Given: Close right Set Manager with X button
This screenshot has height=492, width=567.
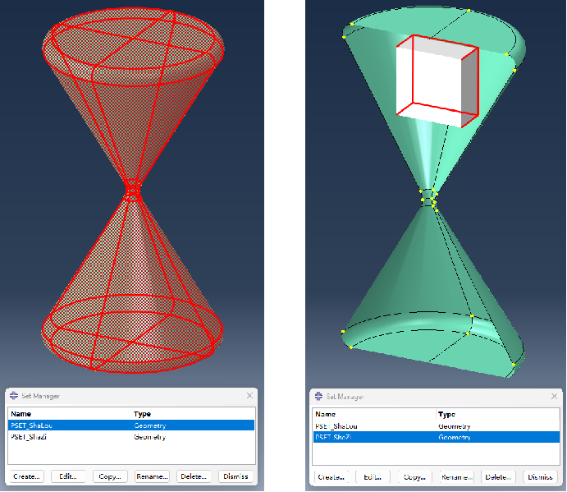Looking at the screenshot, I should pos(554,396).
